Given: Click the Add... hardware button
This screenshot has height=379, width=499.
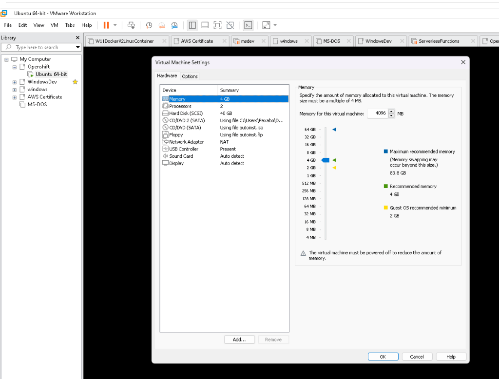Looking at the screenshot, I should pyautogui.click(x=239, y=340).
